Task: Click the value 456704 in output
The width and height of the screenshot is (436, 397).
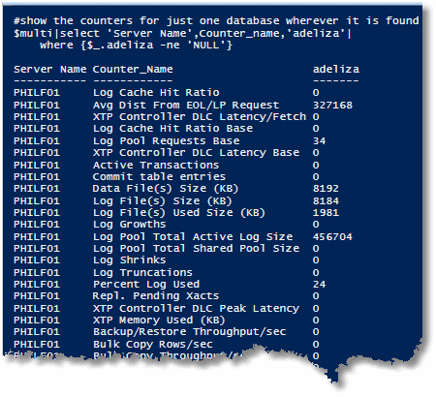Action: [x=332, y=237]
